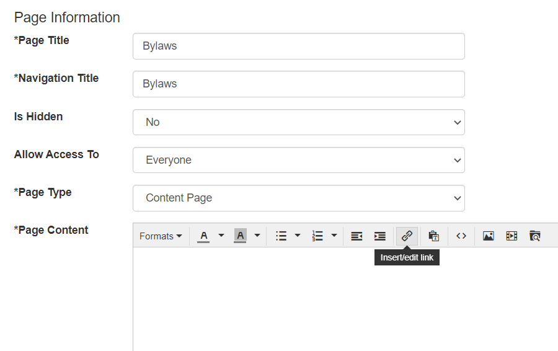Click the decrease indent icon
Viewport: 558px width, 351px height.
pyautogui.click(x=356, y=236)
